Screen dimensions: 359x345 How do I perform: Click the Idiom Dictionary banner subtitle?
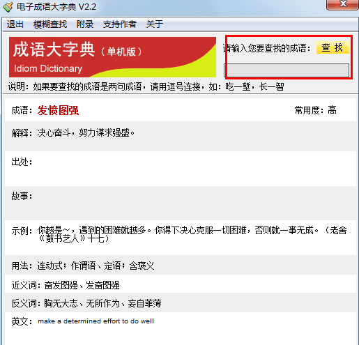pos(48,68)
